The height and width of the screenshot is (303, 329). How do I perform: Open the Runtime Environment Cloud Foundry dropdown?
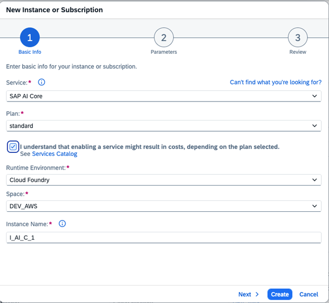click(x=164, y=180)
